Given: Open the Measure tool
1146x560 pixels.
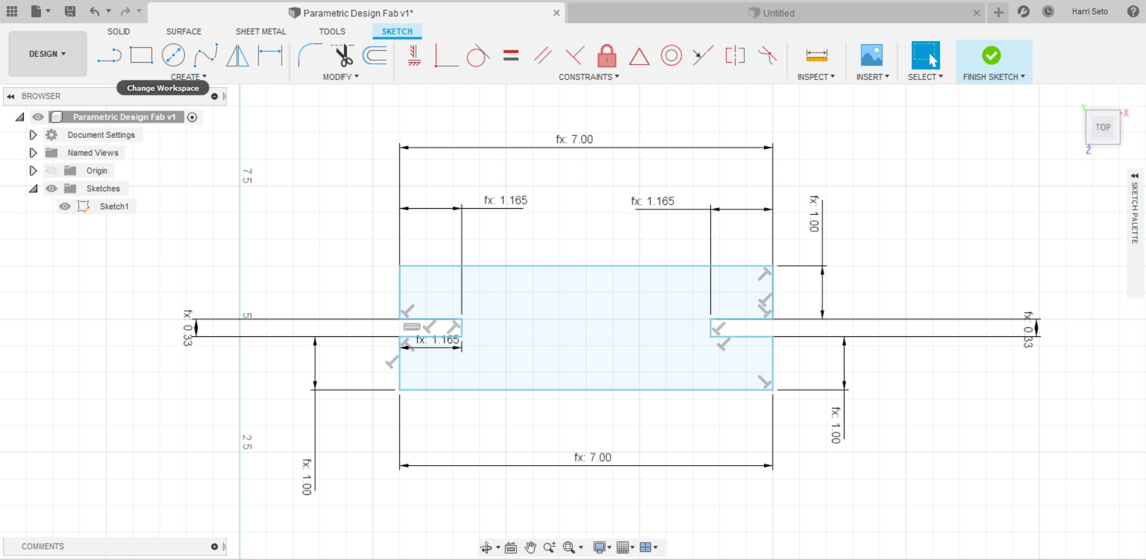Looking at the screenshot, I should tap(816, 55).
